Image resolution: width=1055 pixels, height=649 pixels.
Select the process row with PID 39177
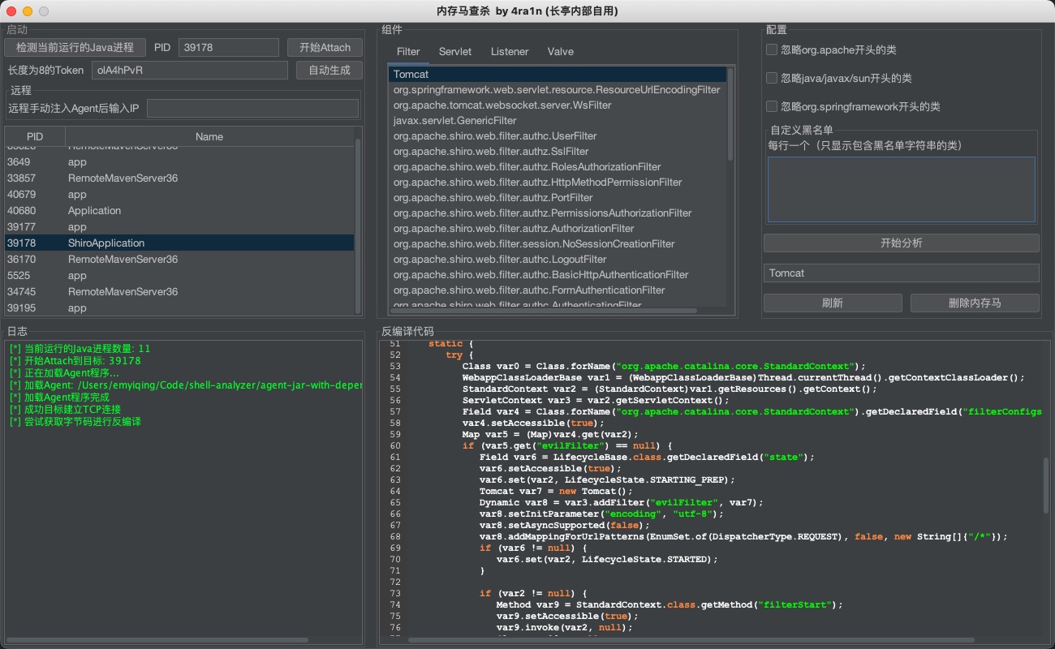[x=179, y=226]
